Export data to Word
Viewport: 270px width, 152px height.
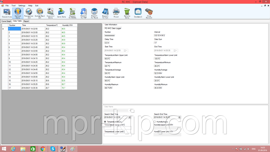(x=94, y=13)
